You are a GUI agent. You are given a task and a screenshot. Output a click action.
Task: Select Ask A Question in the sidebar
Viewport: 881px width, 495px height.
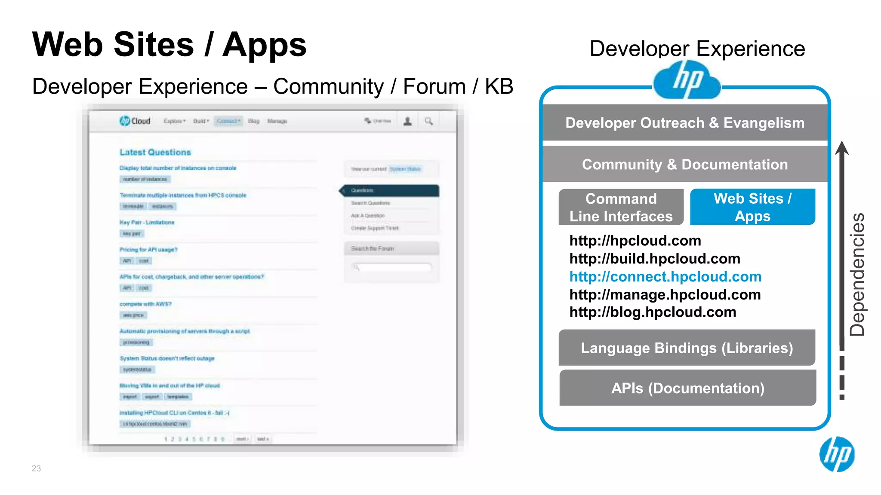(368, 215)
